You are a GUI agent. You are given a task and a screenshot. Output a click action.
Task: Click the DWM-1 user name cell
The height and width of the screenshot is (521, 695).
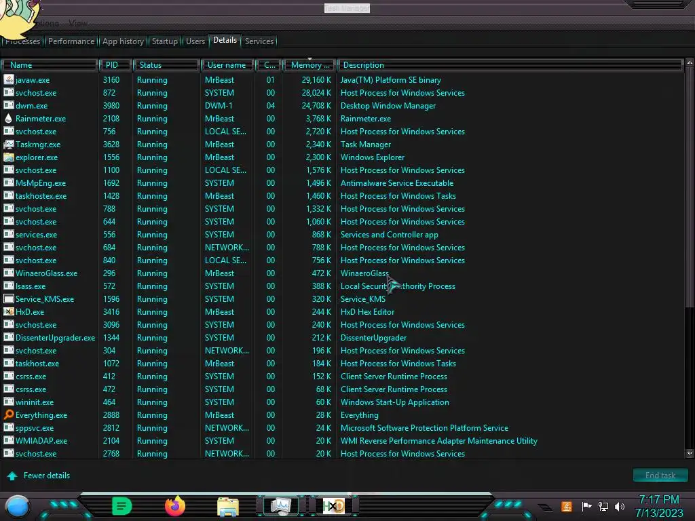point(219,106)
